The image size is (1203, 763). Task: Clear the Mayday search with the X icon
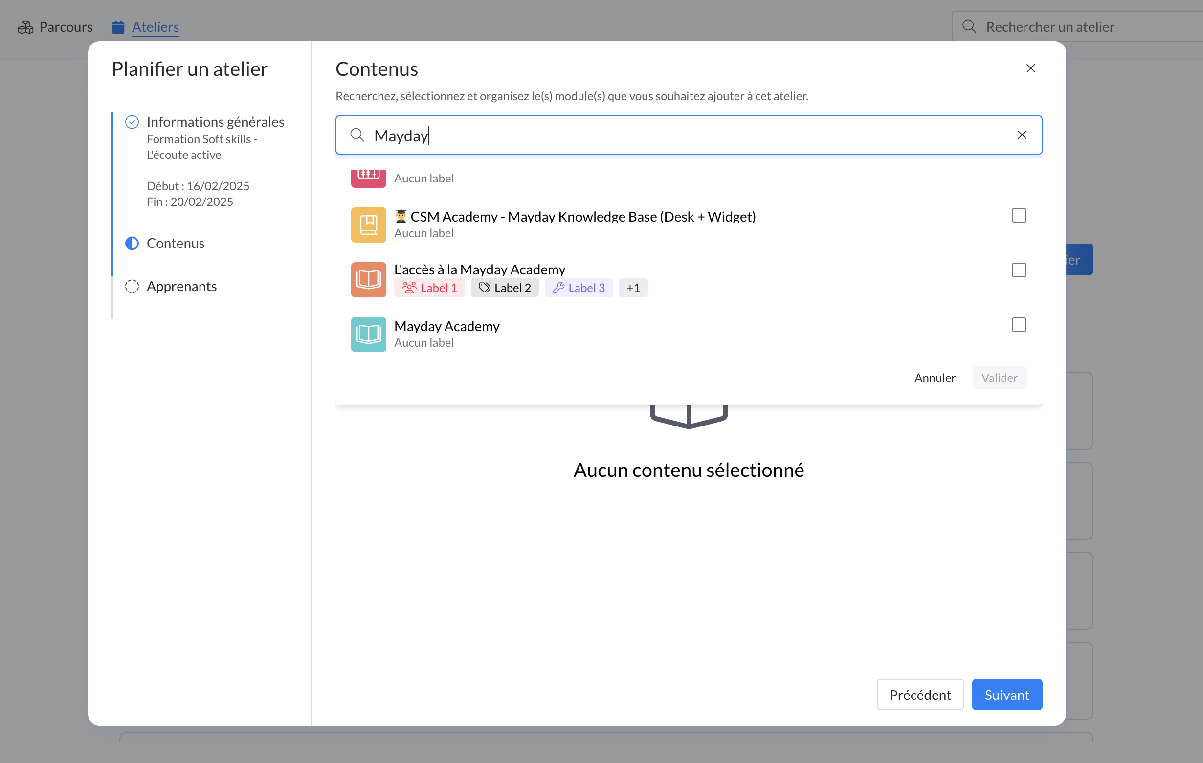pyautogui.click(x=1022, y=135)
